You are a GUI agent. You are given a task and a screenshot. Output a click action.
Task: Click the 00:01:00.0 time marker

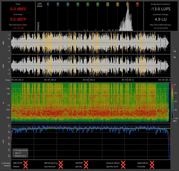point(50,80)
